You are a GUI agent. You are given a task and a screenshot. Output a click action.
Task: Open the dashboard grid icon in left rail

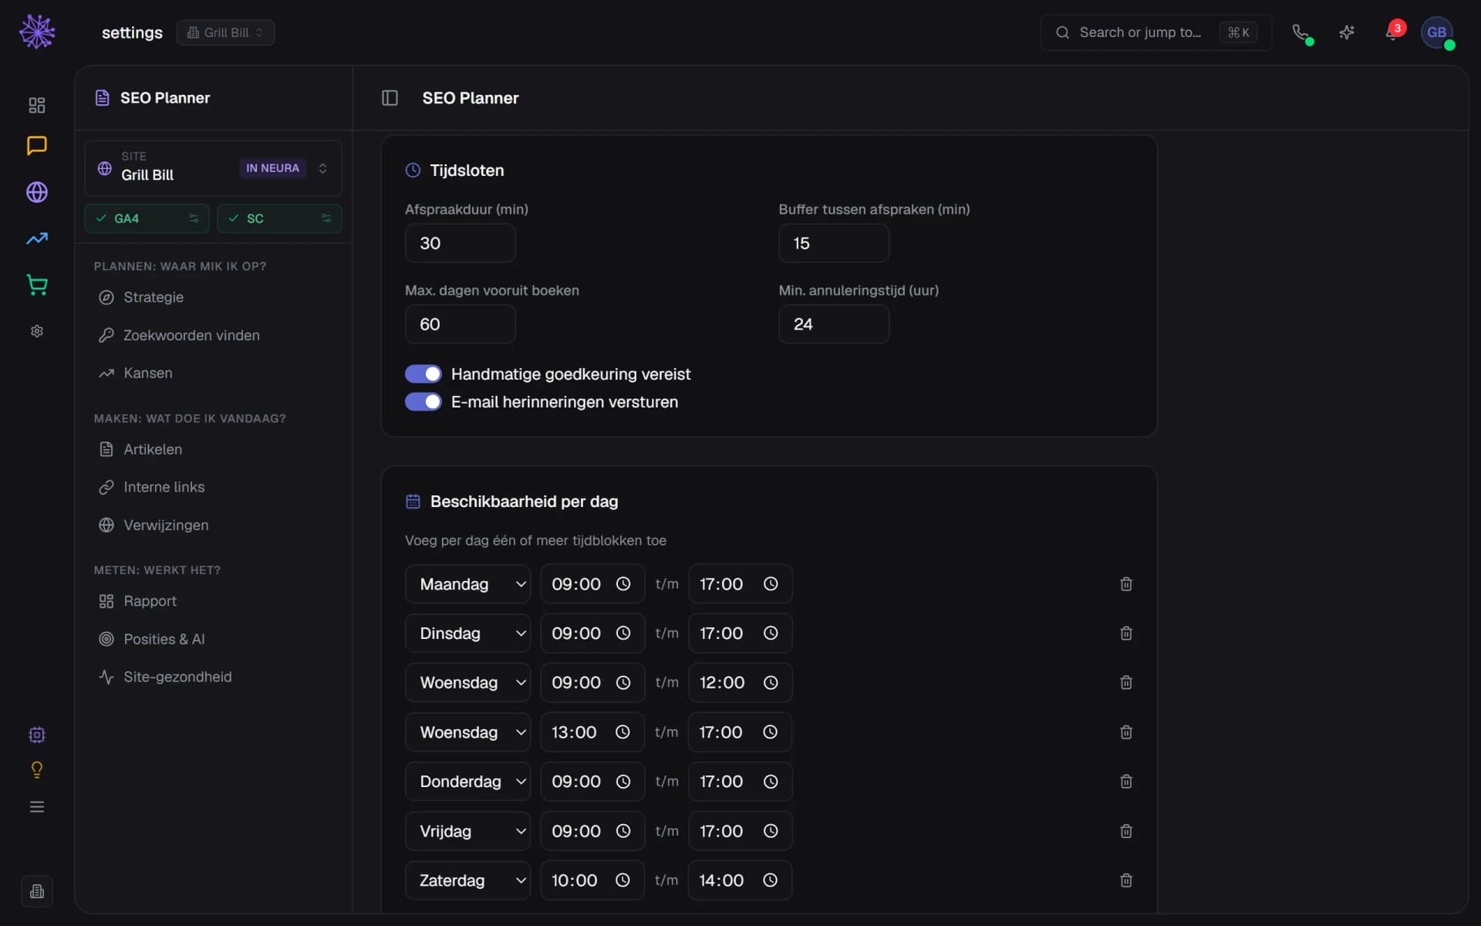tap(37, 105)
